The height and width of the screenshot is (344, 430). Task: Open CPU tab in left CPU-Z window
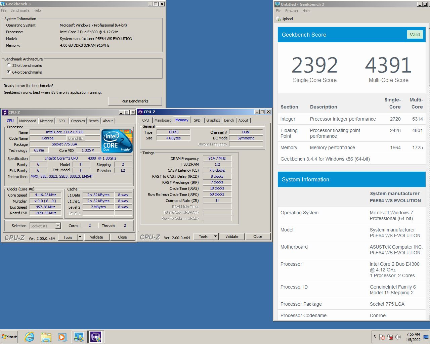click(x=10, y=121)
